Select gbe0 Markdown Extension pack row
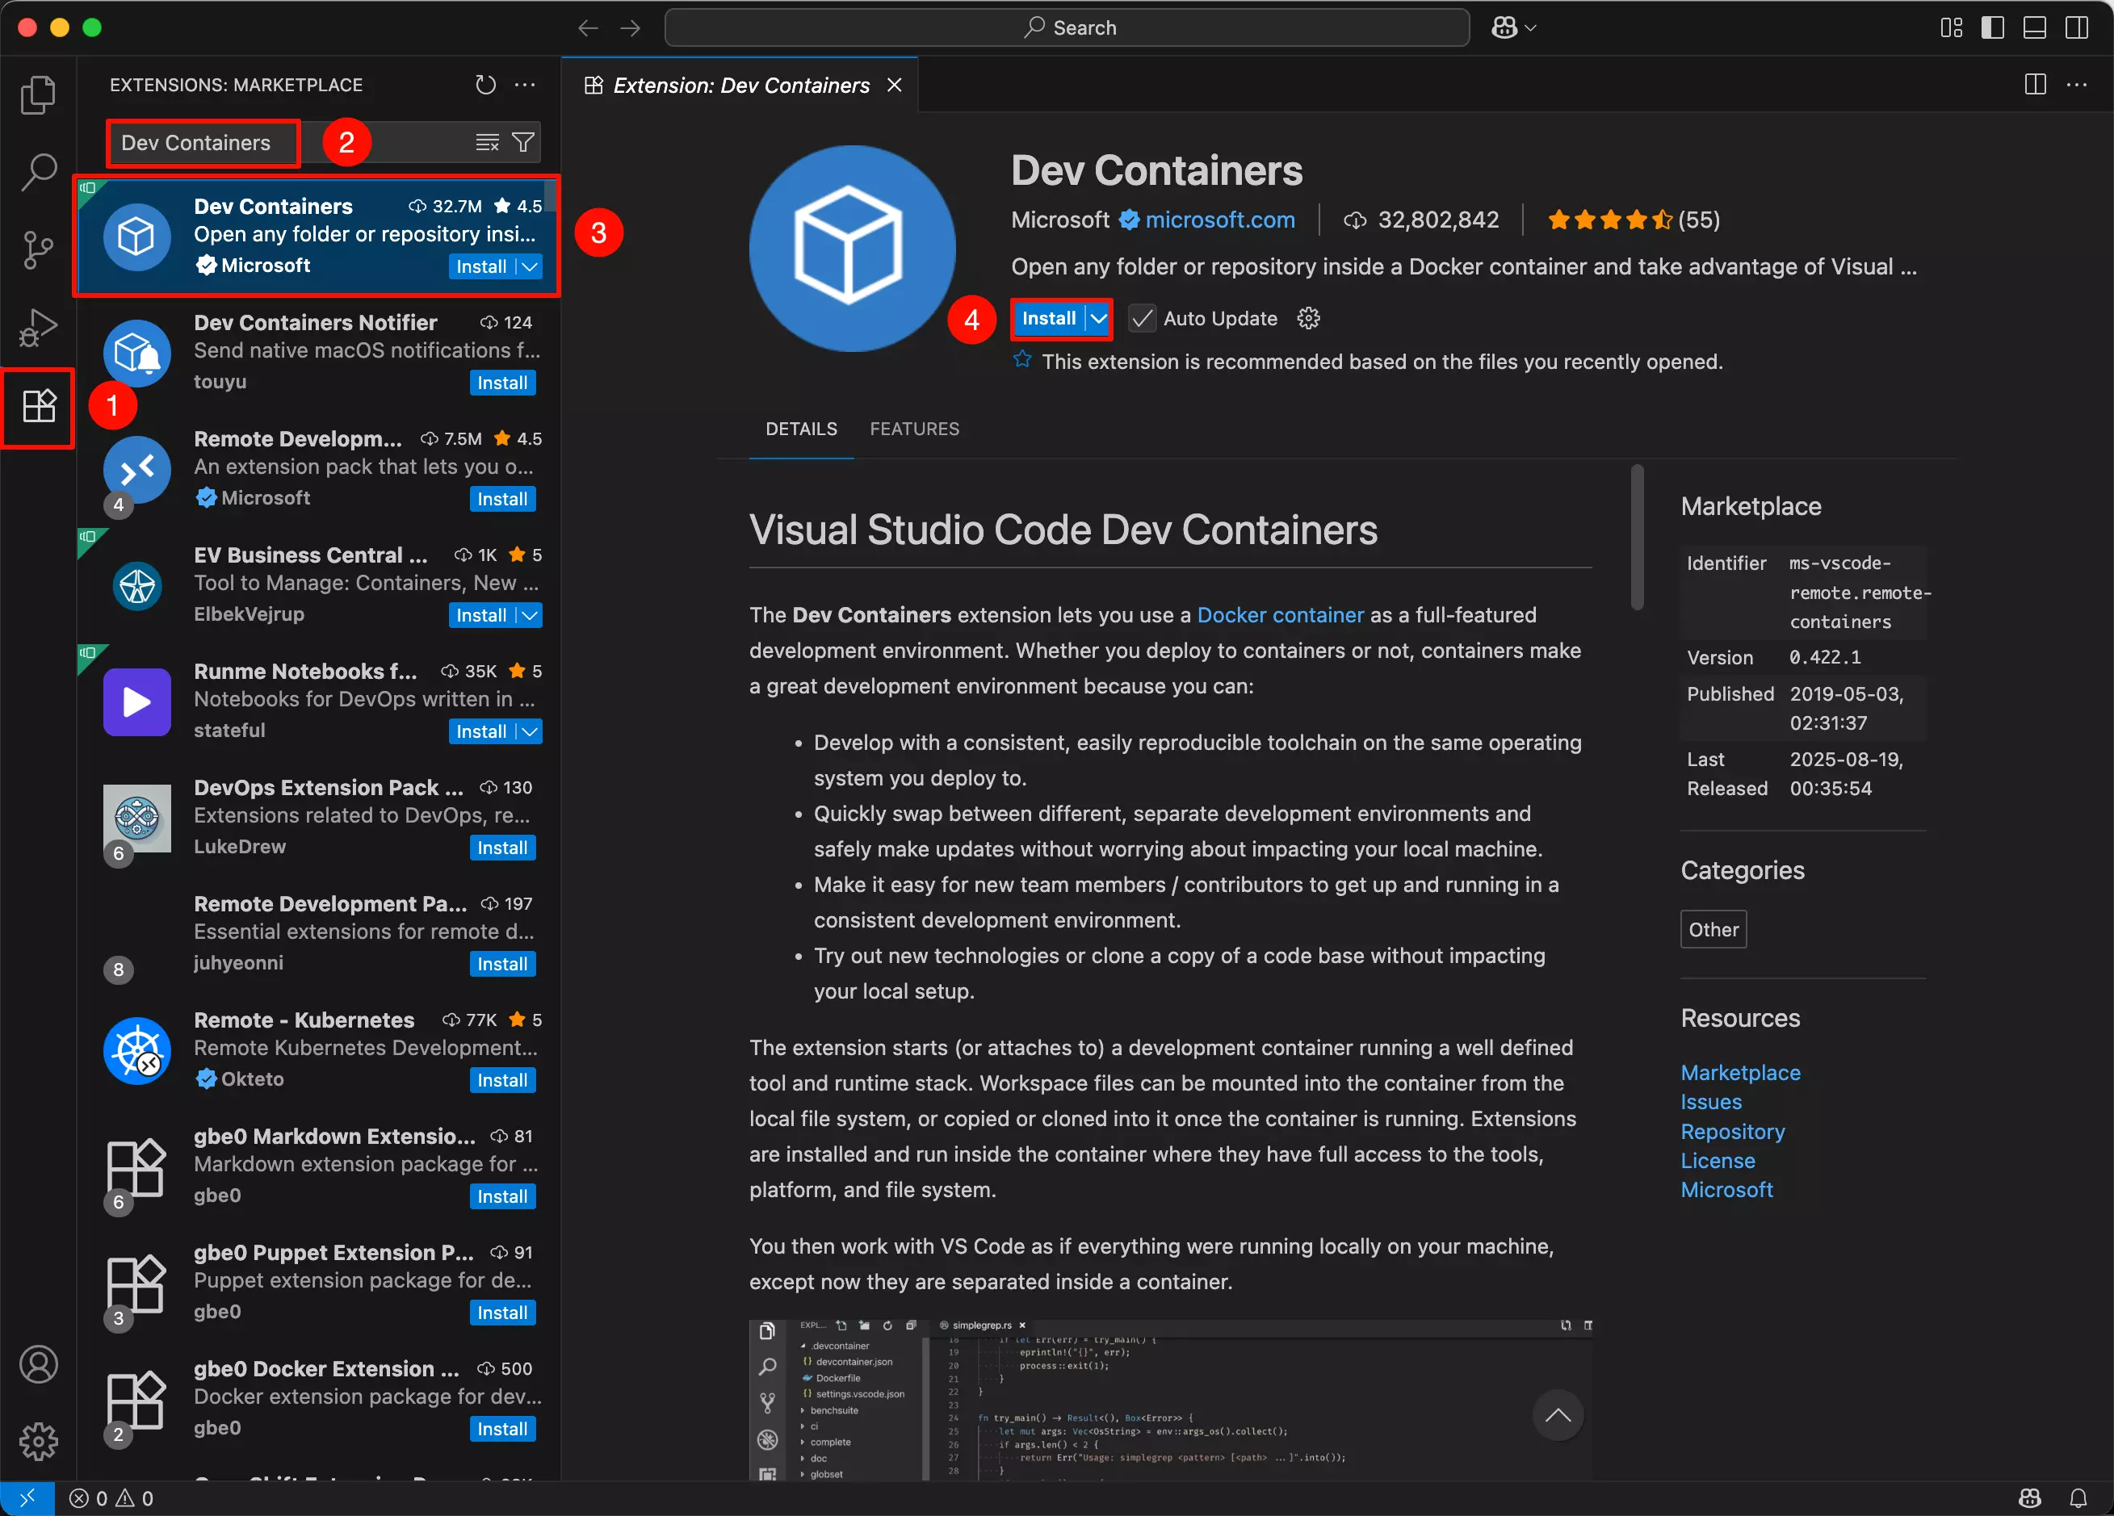The height and width of the screenshot is (1516, 2114). point(318,1166)
